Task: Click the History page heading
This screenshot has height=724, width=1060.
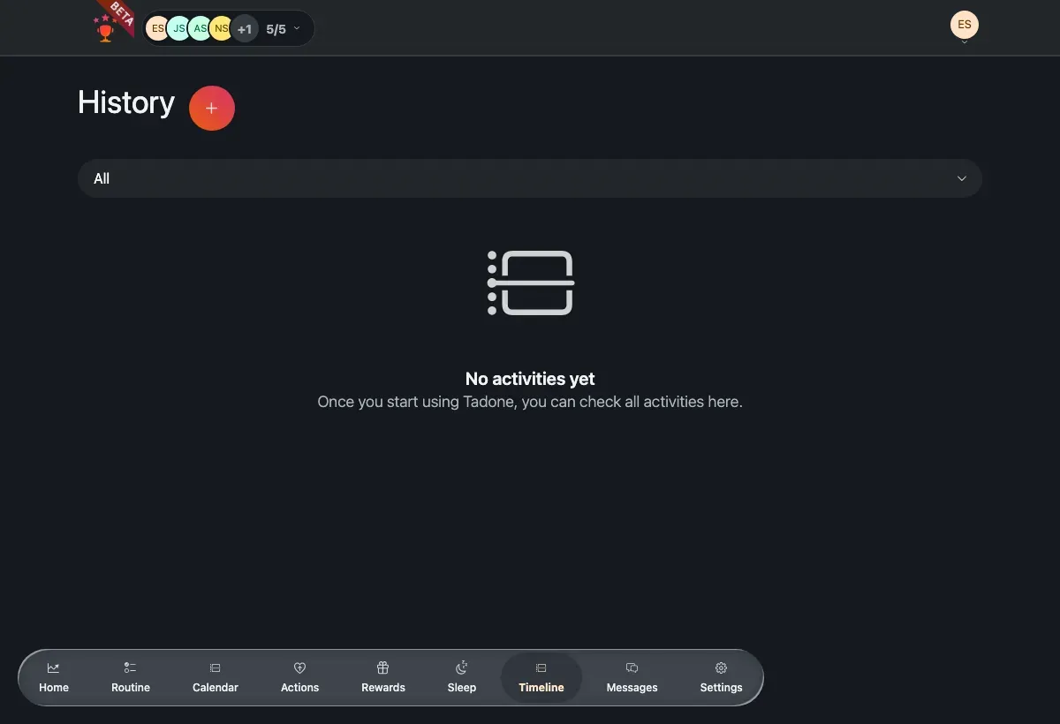Action: coord(126,102)
